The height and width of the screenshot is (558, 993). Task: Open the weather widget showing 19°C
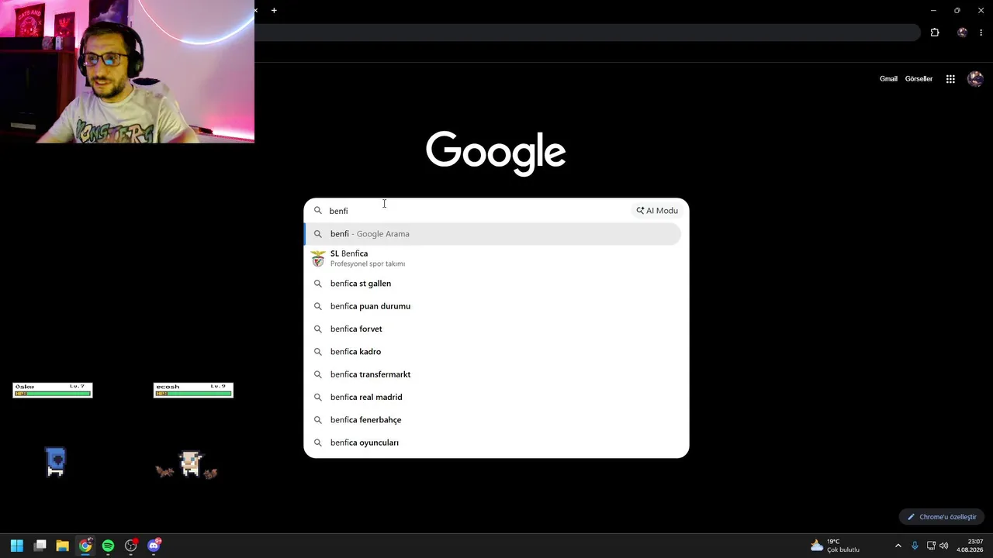pos(835,546)
